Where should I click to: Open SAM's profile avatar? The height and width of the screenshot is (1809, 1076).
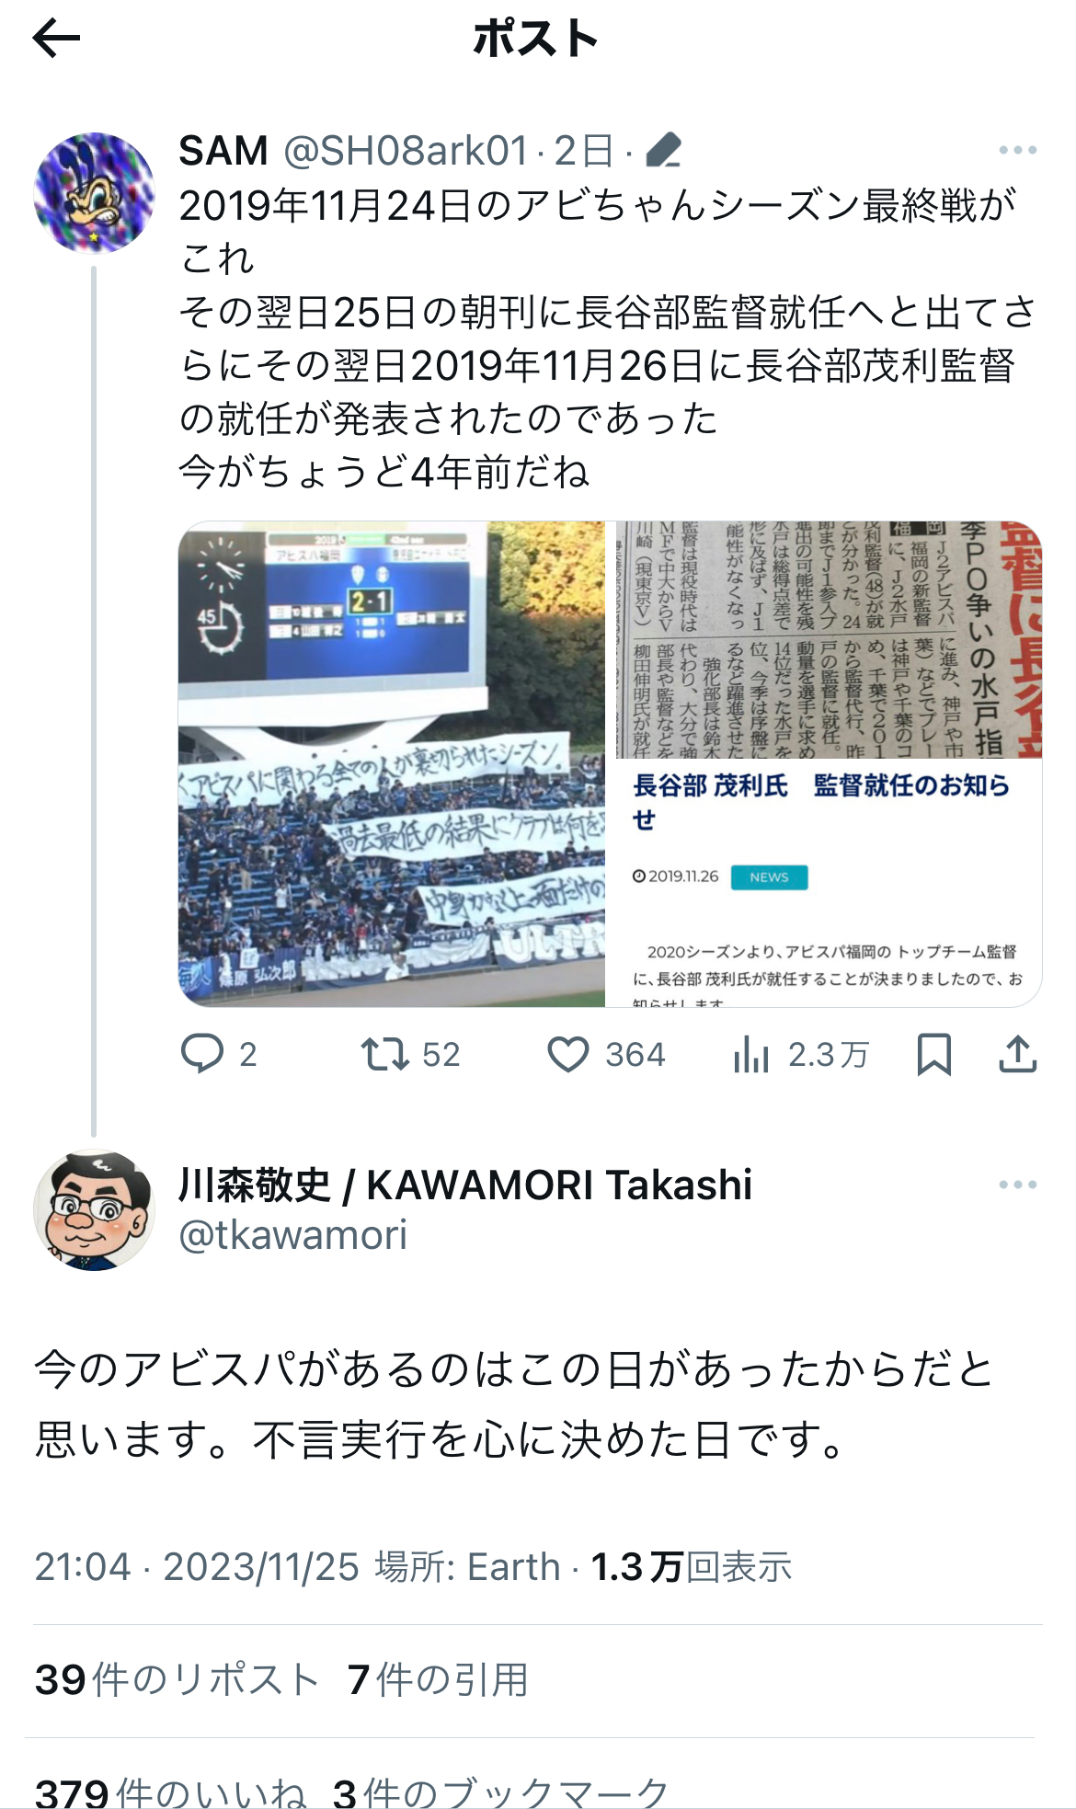(x=94, y=193)
